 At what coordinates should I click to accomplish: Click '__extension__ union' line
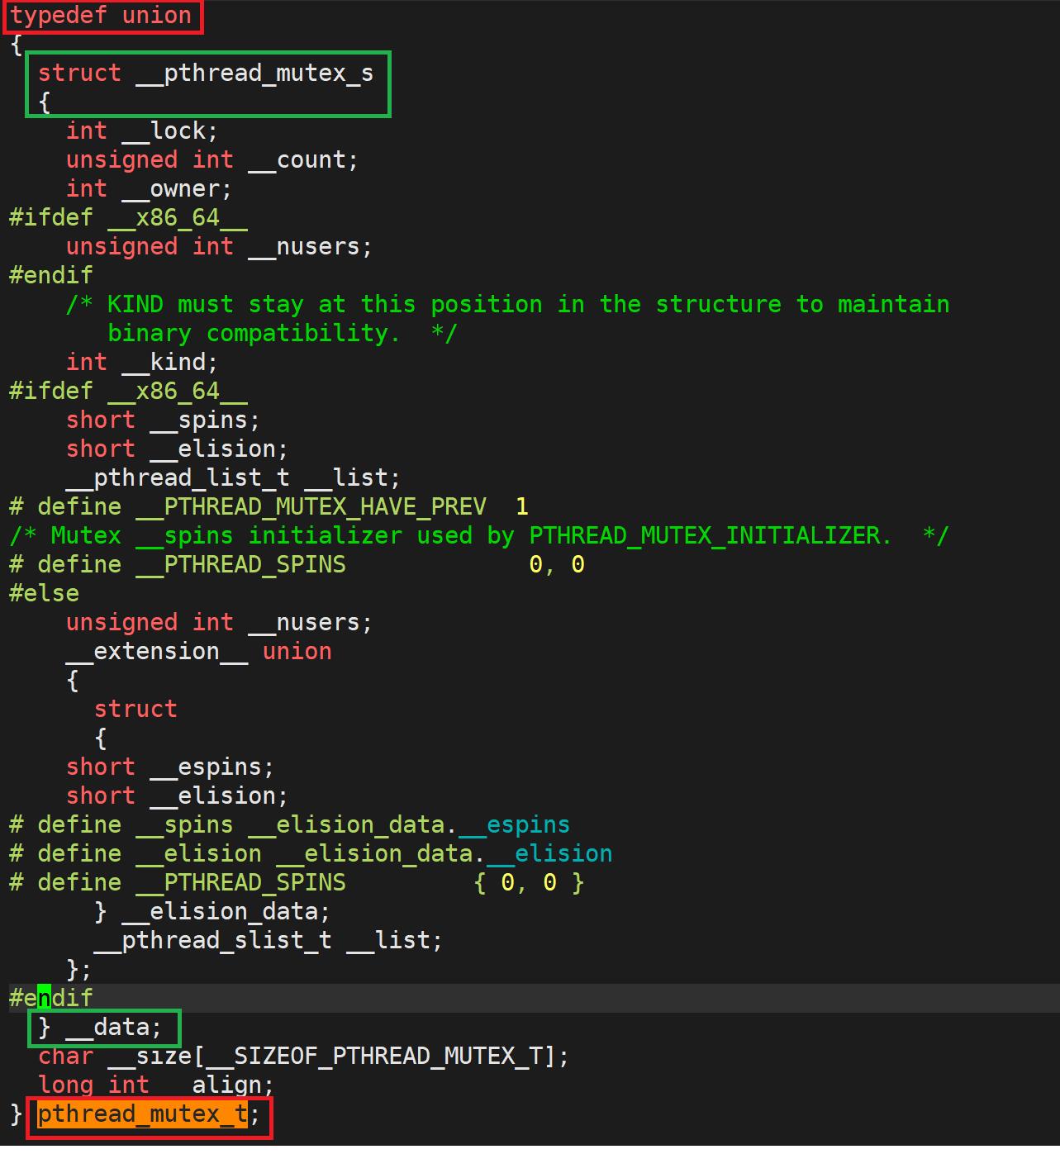point(198,652)
